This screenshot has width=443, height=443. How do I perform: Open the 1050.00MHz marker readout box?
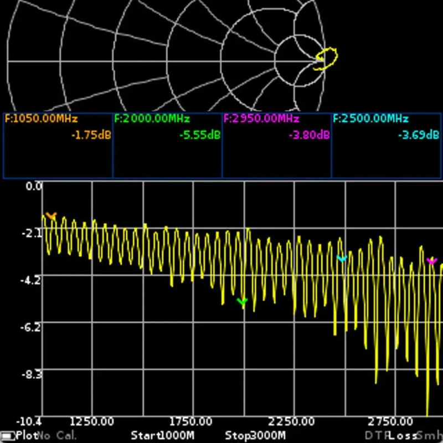pos(58,146)
